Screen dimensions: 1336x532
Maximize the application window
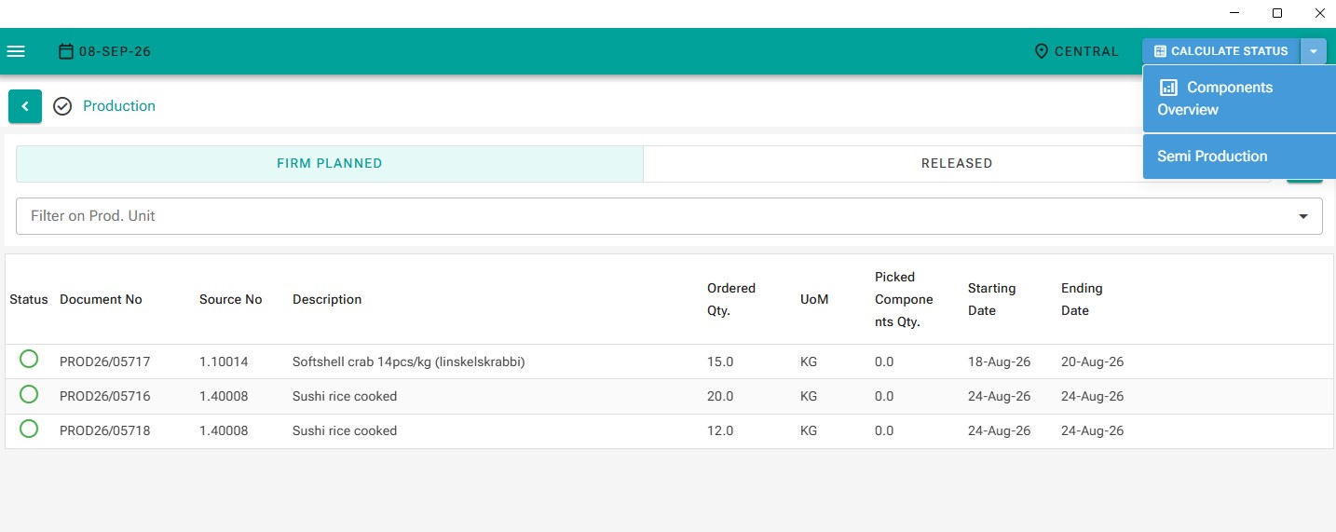(x=1277, y=13)
